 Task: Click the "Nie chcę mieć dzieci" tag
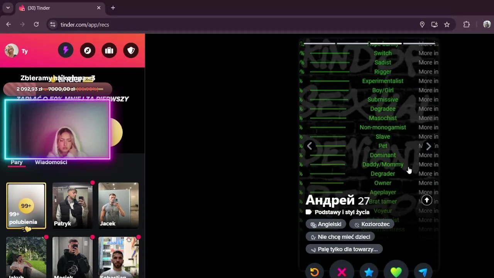tap(340, 237)
